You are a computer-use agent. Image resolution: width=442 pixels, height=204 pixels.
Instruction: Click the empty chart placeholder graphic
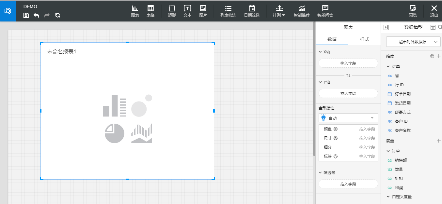128,119
